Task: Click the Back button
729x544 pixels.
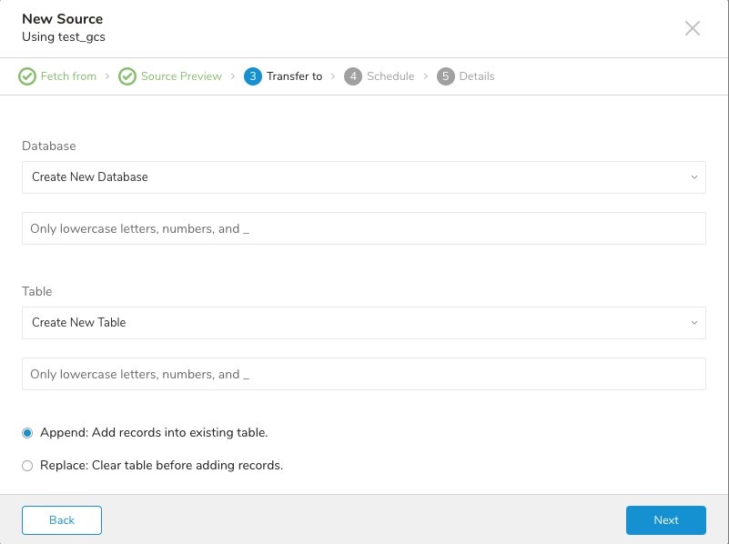Action: coord(62,520)
